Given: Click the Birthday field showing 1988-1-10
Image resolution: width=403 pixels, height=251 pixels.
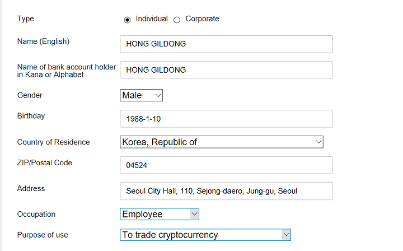Looking at the screenshot, I should pos(226,119).
